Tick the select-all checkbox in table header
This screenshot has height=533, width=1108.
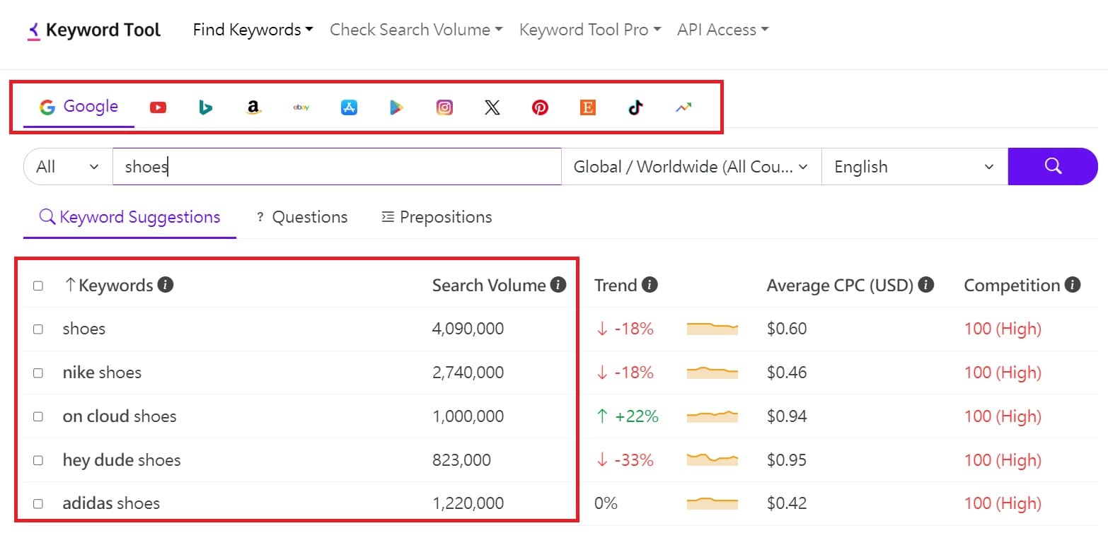coord(38,286)
